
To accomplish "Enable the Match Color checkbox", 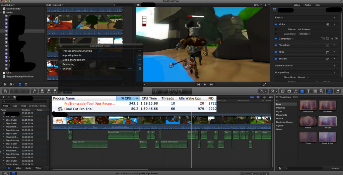I will pos(276,34).
